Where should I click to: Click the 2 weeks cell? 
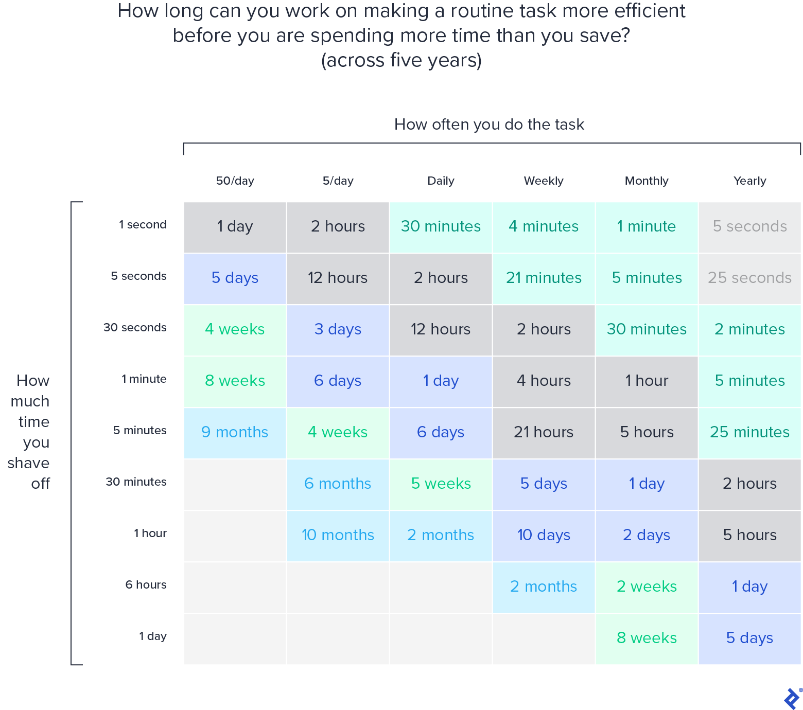click(x=647, y=587)
